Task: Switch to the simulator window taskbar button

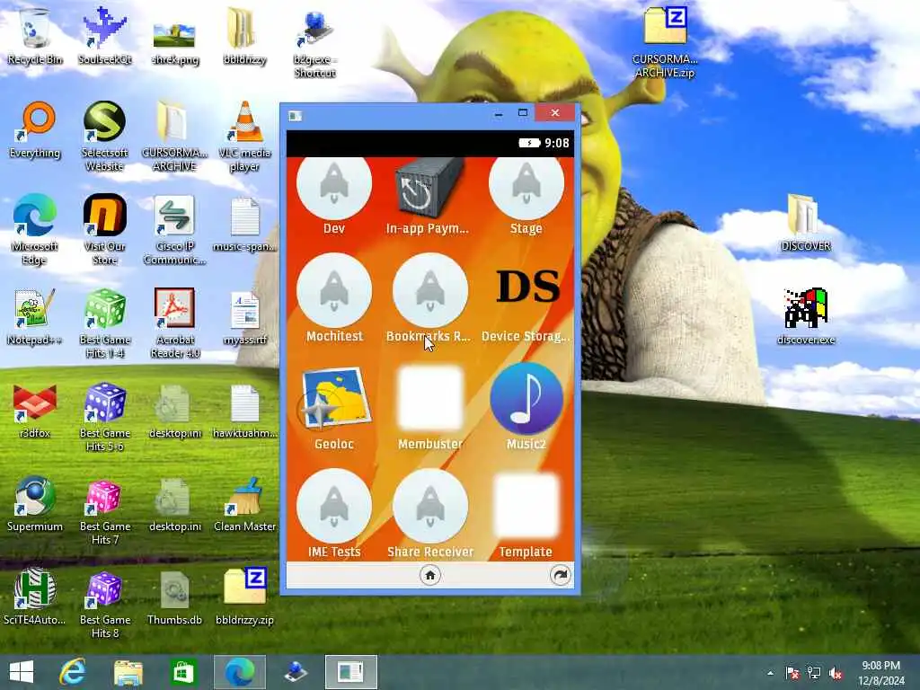Action: [x=351, y=672]
